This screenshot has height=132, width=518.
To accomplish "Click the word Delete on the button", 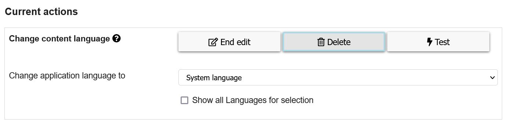I will pyautogui.click(x=339, y=42).
